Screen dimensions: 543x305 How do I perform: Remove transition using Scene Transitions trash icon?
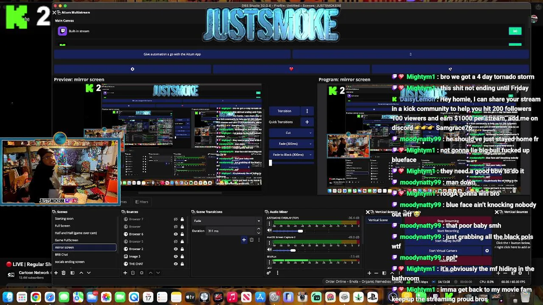(252, 240)
